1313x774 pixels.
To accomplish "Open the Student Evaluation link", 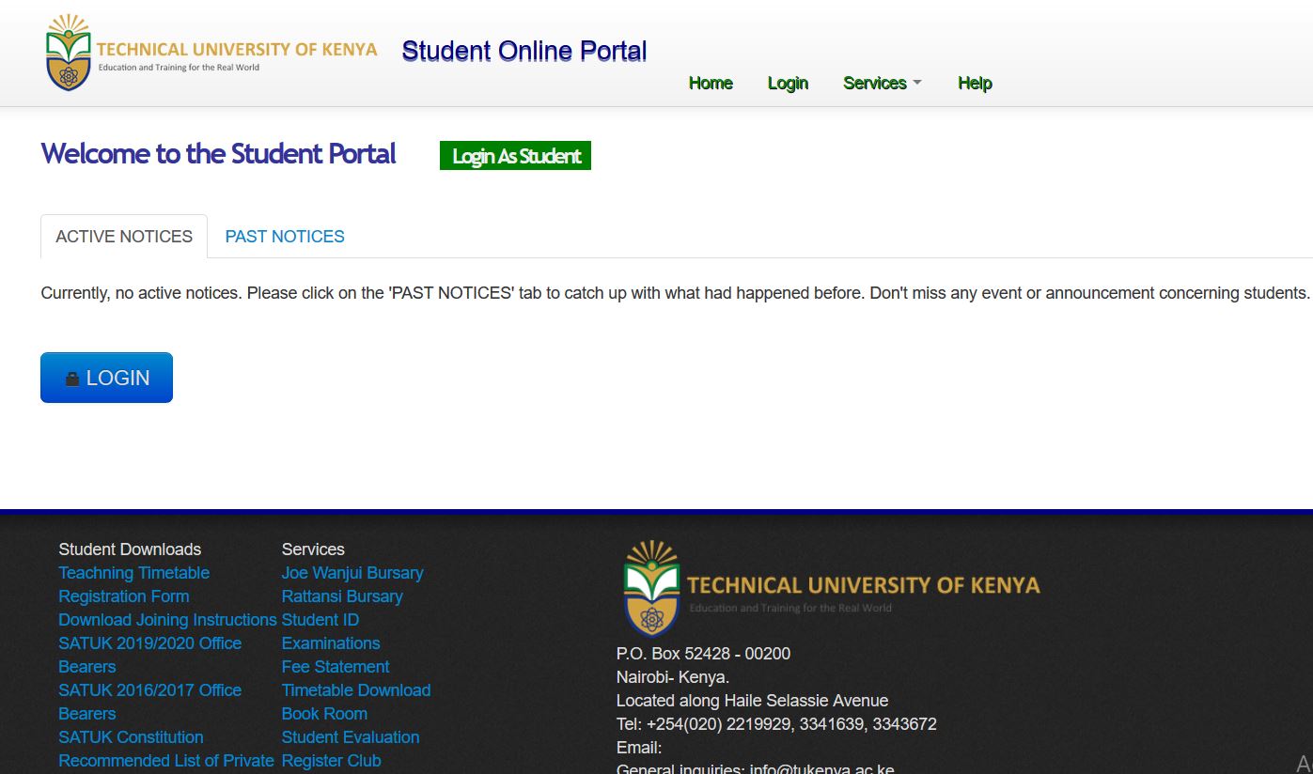I will (351, 737).
